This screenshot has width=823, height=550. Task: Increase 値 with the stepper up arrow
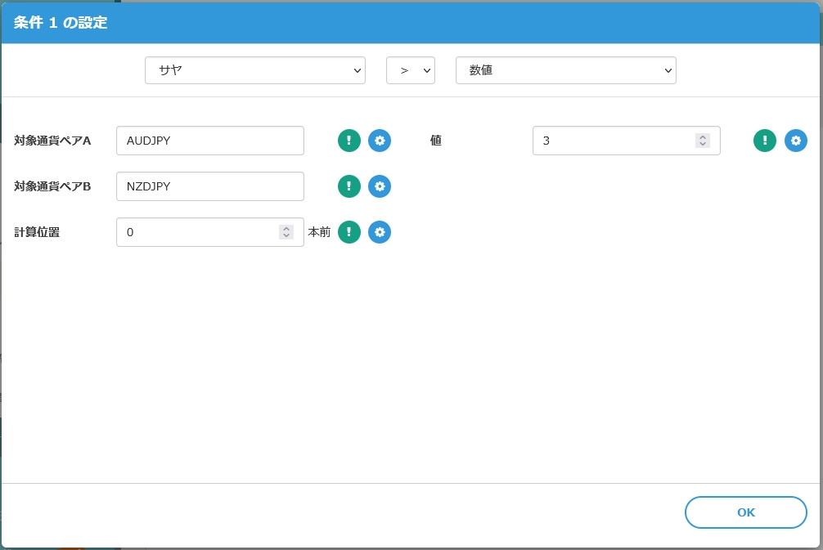coord(703,137)
